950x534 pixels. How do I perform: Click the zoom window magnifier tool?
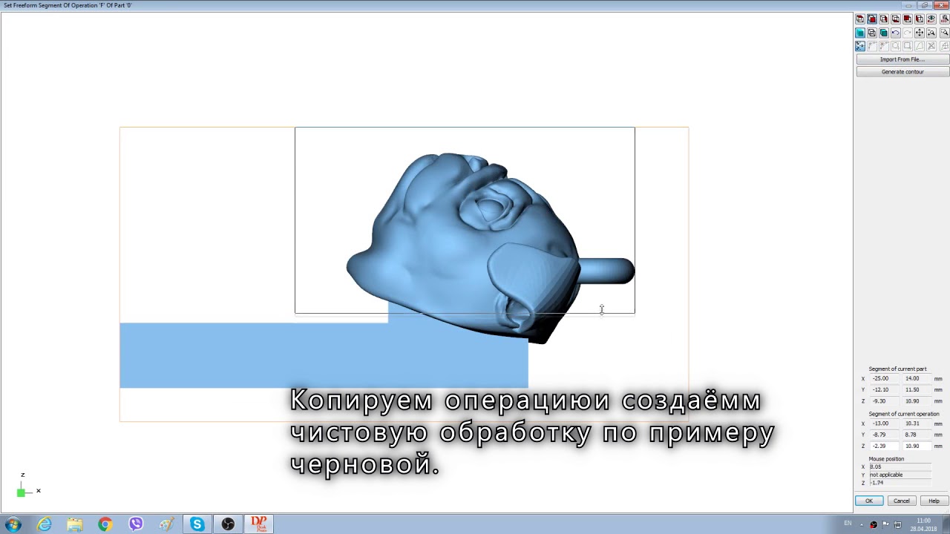(945, 33)
